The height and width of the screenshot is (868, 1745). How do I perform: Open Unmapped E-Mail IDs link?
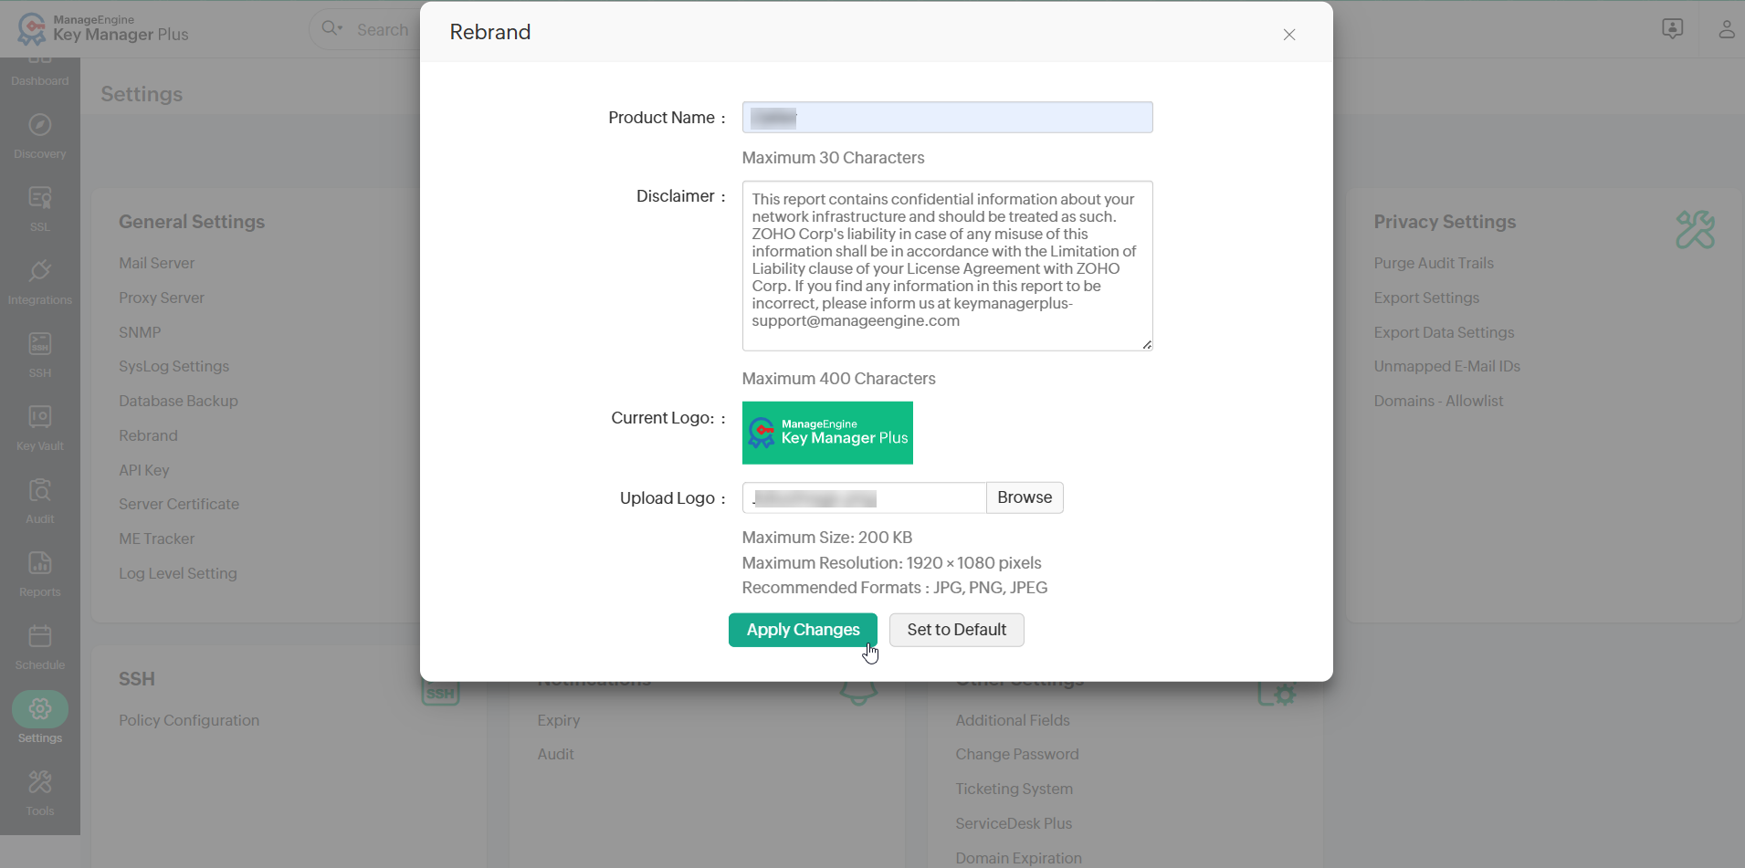(1447, 366)
